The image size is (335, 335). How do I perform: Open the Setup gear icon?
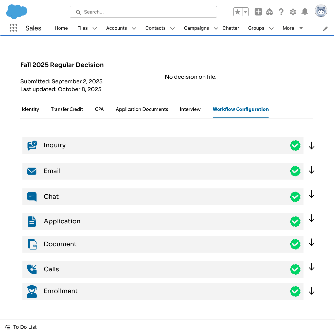[293, 12]
